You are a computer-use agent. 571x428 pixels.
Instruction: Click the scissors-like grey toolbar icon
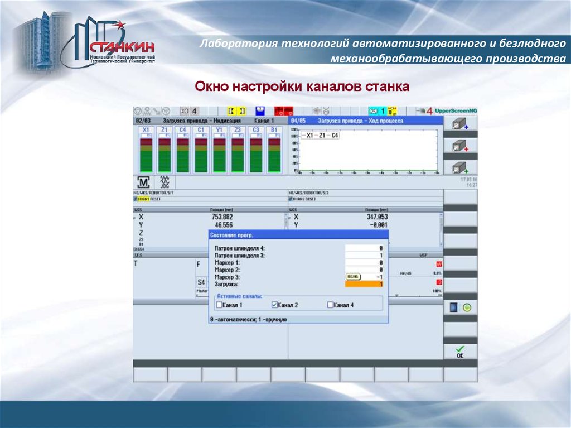(x=326, y=111)
